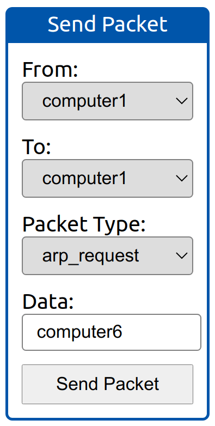The width and height of the screenshot is (215, 426).
Task: Click the Data: label
Action: 48,302
